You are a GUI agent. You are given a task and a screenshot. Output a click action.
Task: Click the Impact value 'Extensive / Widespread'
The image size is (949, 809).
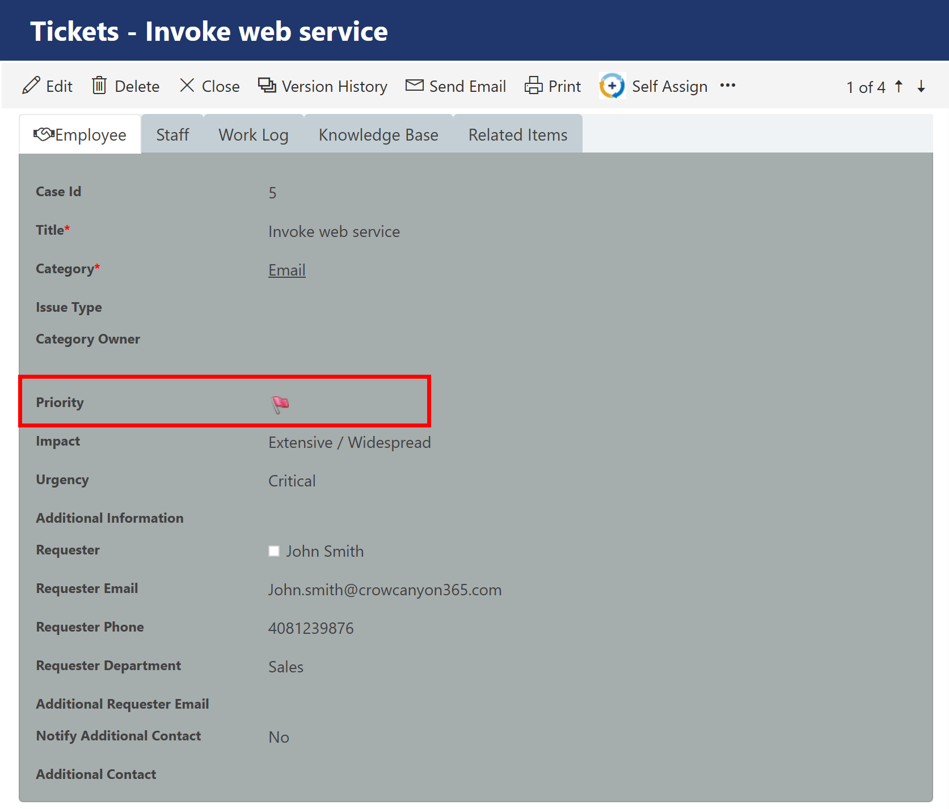tap(349, 442)
